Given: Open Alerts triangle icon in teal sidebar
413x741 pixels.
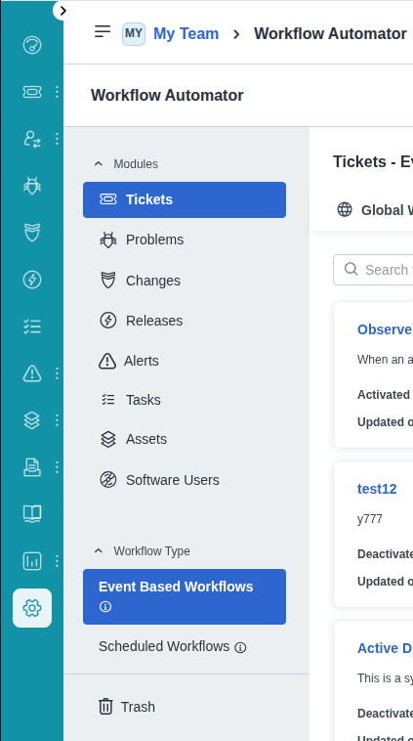Looking at the screenshot, I should click(x=32, y=373).
